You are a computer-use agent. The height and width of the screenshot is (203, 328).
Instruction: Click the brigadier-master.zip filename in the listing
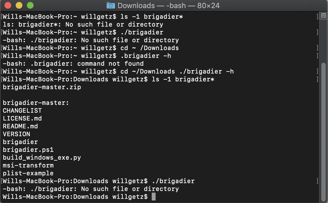click(x=42, y=87)
